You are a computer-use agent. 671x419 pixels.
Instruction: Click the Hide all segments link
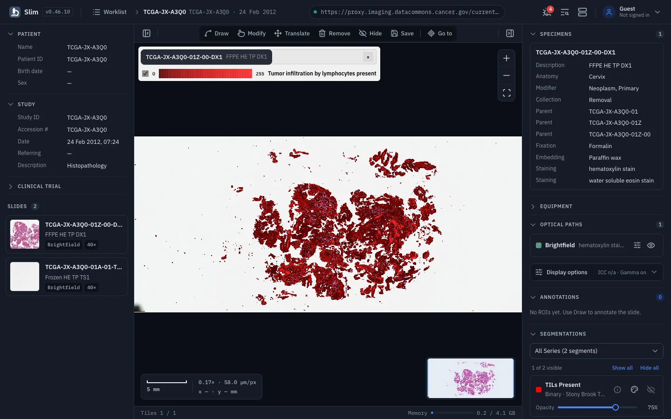click(649, 368)
